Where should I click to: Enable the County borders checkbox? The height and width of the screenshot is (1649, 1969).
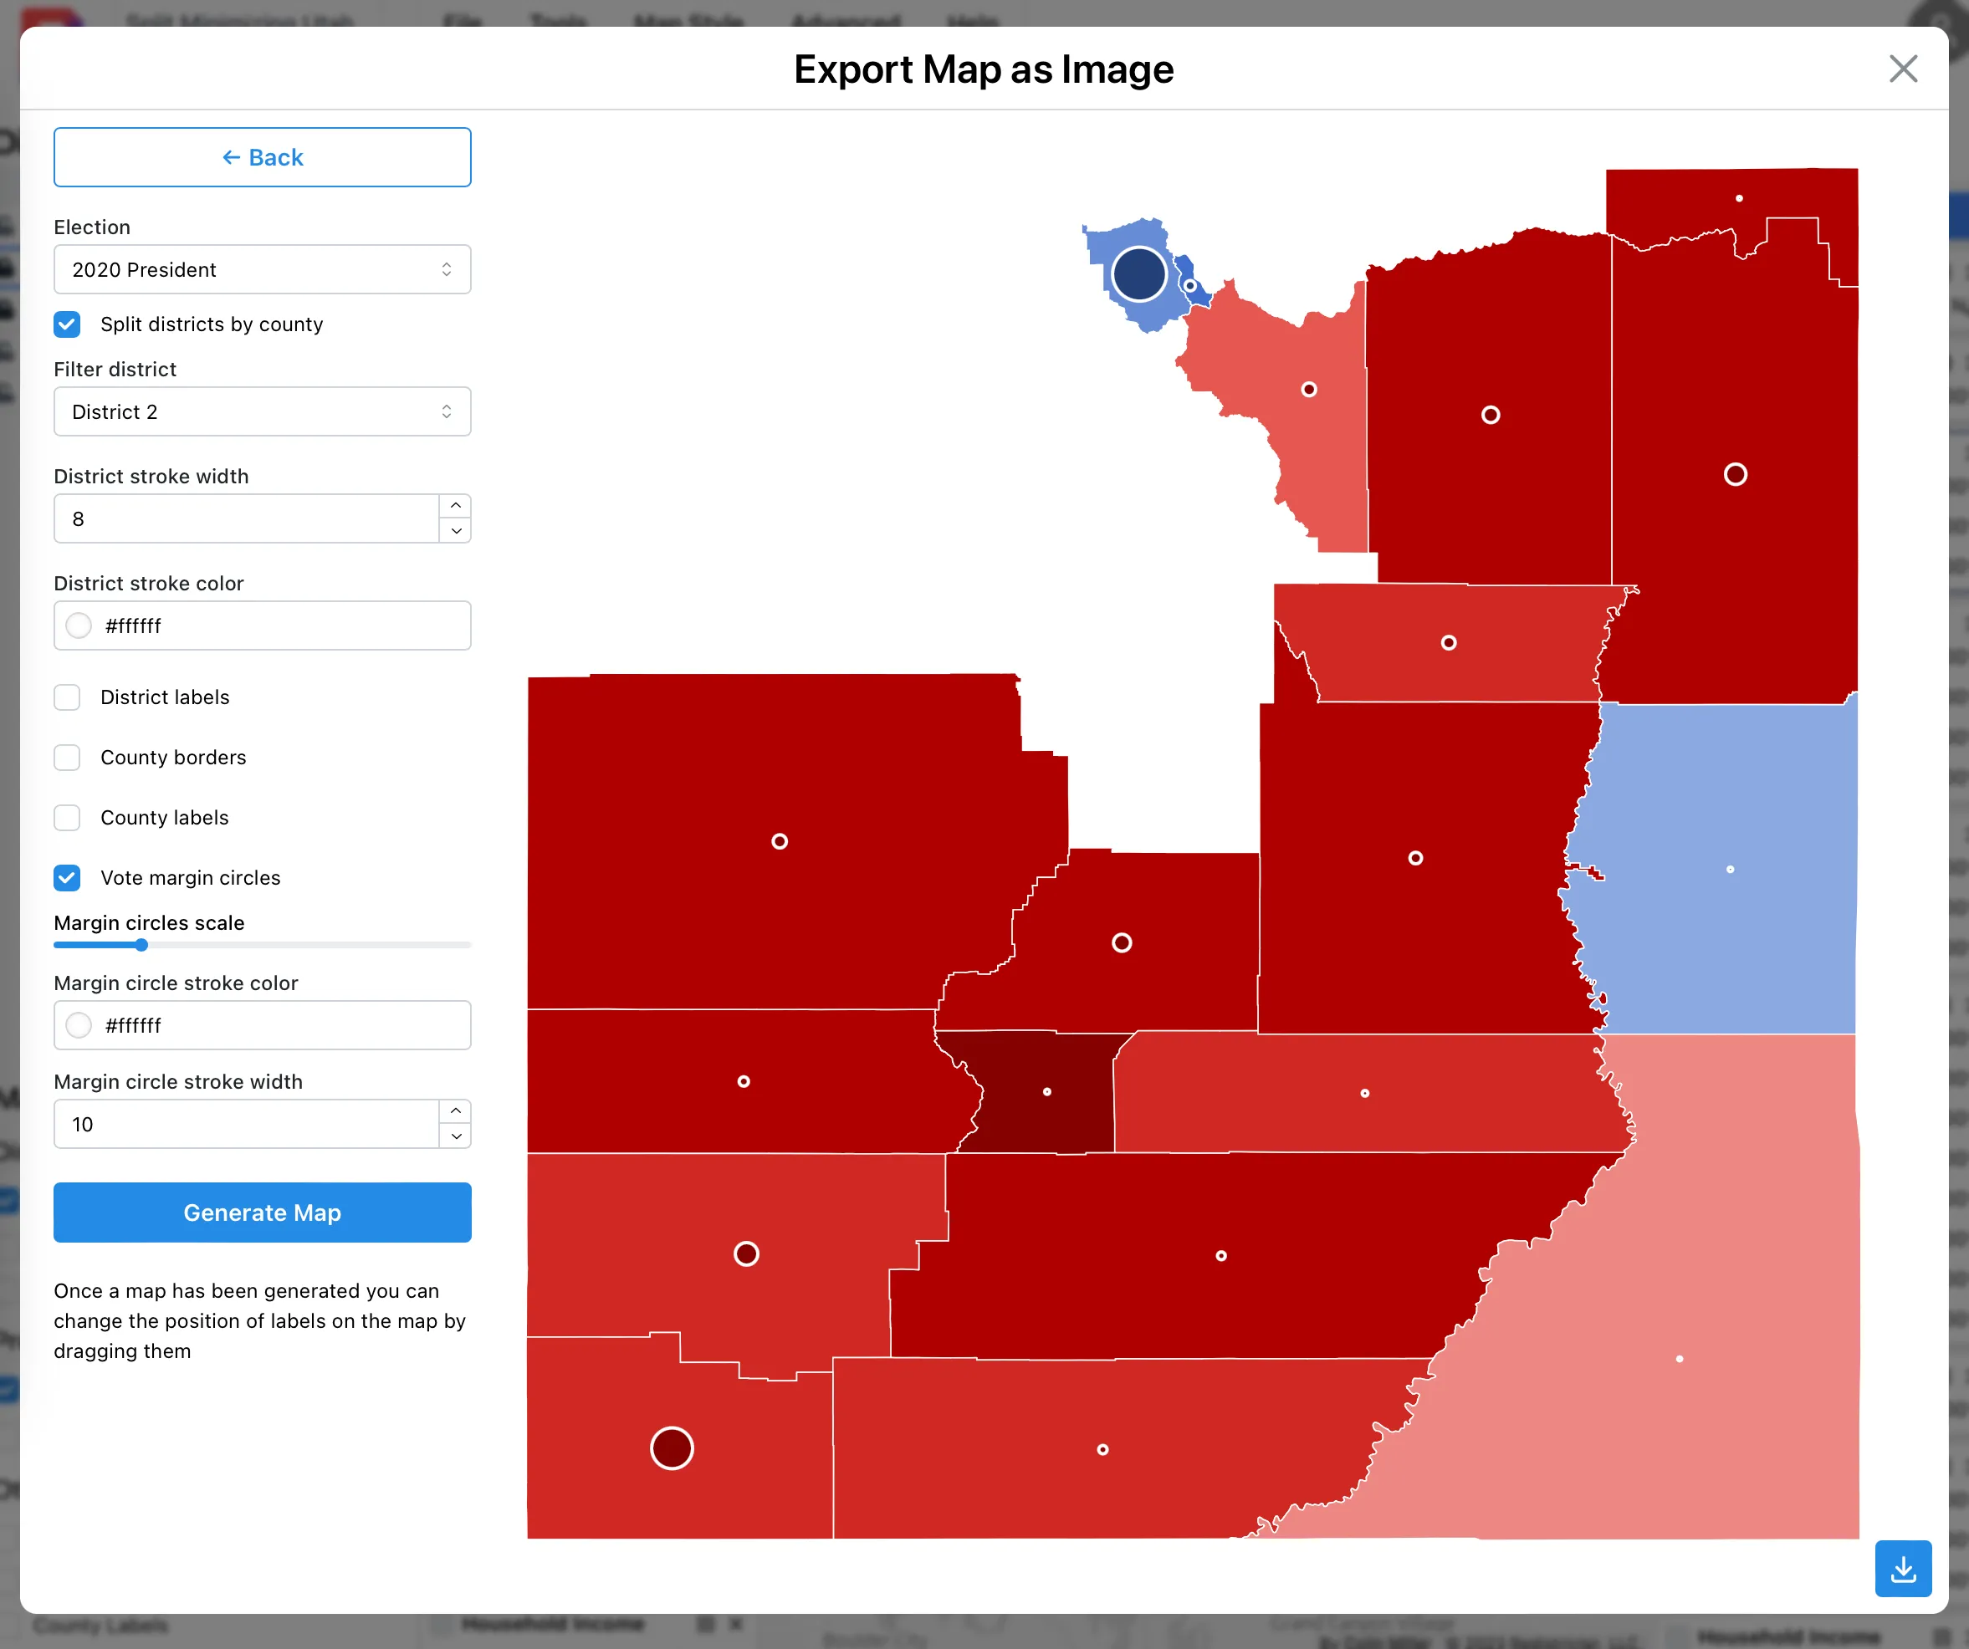[67, 756]
